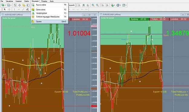Image resolution: width=189 pixels, height=112 pixels.
Task: Close the open Strumenti menu
Action: 35,1
